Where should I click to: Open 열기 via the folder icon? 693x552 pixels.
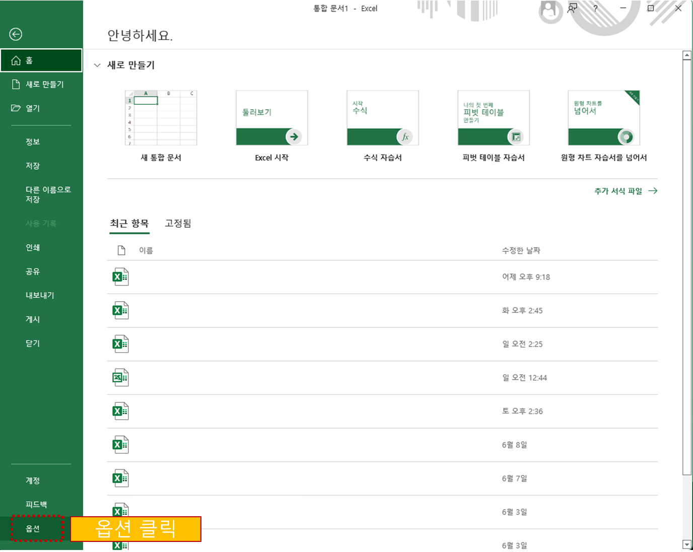(x=15, y=108)
